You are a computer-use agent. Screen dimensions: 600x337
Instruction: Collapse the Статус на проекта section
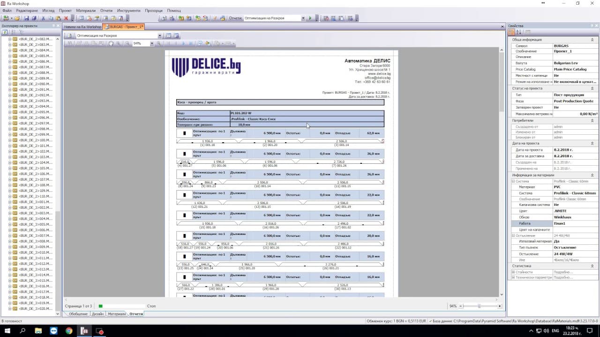pyautogui.click(x=593, y=88)
